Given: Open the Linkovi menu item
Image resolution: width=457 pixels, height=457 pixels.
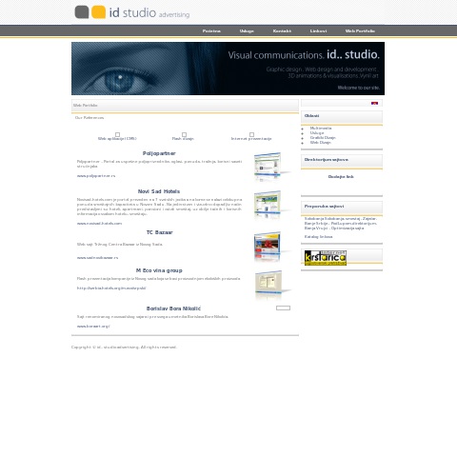Looking at the screenshot, I should pyautogui.click(x=318, y=30).
